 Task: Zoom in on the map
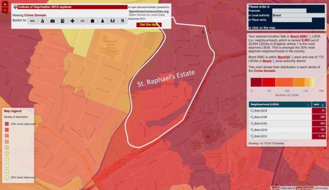point(5,3)
